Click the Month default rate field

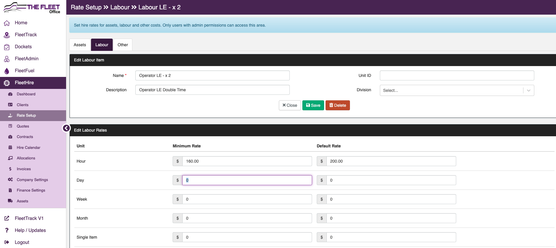(391, 218)
